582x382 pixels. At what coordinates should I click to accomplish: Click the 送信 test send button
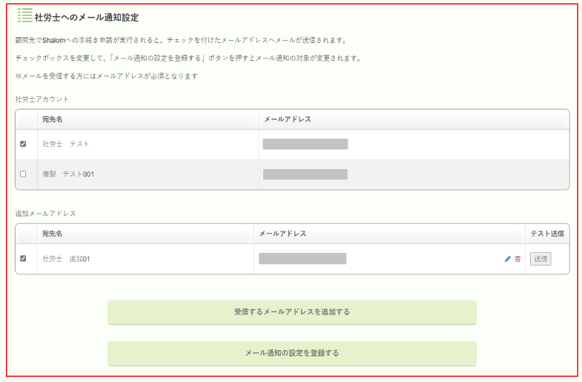[540, 259]
